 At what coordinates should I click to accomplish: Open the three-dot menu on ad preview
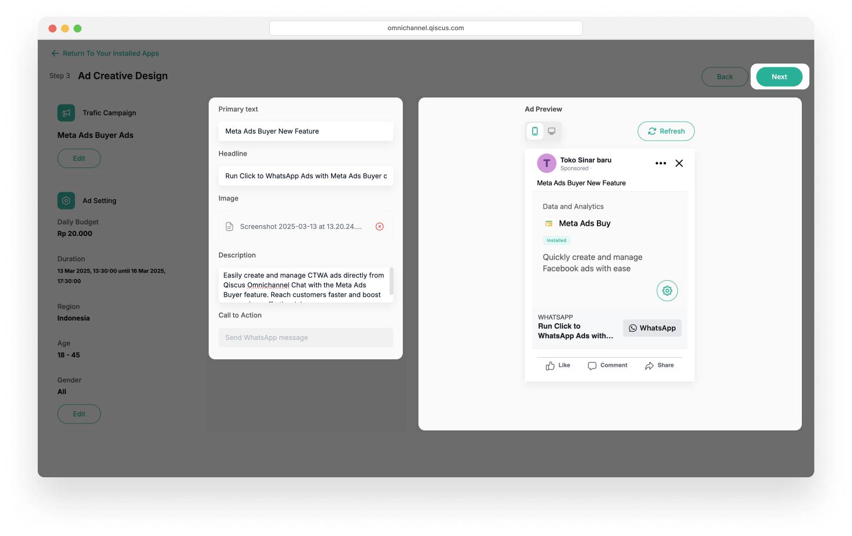[661, 163]
